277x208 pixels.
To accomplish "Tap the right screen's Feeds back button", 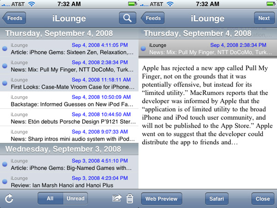I will pos(153,18).
